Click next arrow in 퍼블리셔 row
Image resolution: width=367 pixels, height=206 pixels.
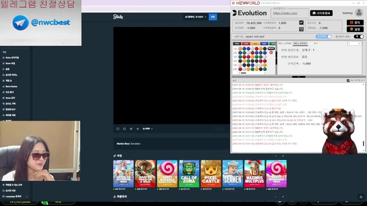point(283,197)
